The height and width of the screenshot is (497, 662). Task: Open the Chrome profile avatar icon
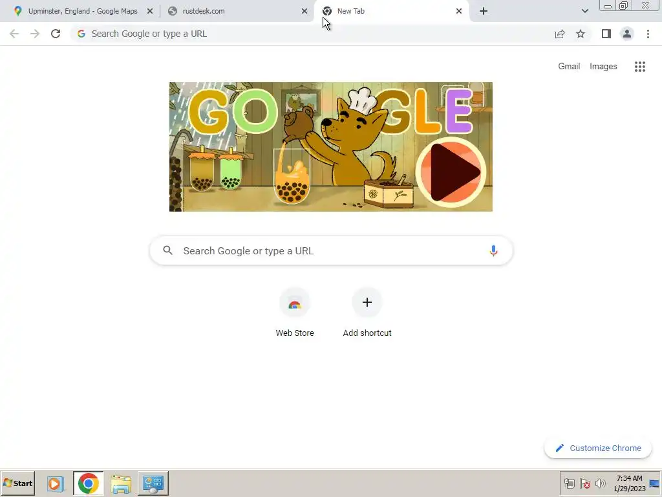(627, 34)
